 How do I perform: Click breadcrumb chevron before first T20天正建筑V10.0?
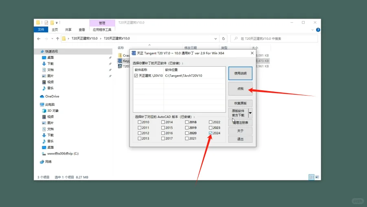click(x=68, y=39)
